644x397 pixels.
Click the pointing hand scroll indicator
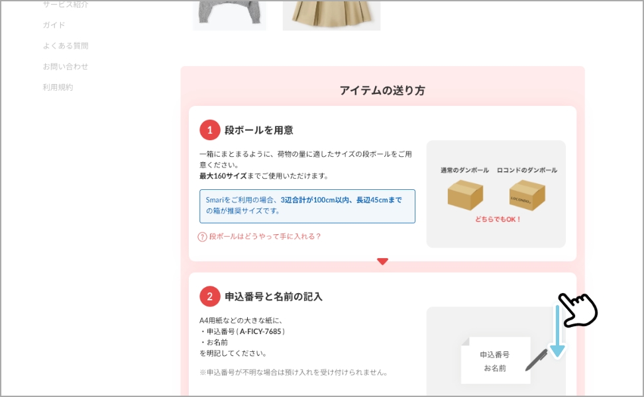578,310
